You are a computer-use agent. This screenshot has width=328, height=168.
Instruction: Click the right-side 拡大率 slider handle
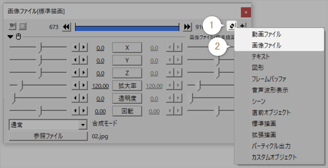198,86
